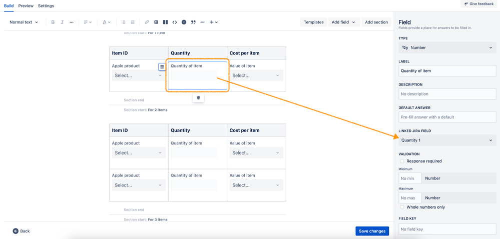Click the Give feedback button

pyautogui.click(x=478, y=4)
